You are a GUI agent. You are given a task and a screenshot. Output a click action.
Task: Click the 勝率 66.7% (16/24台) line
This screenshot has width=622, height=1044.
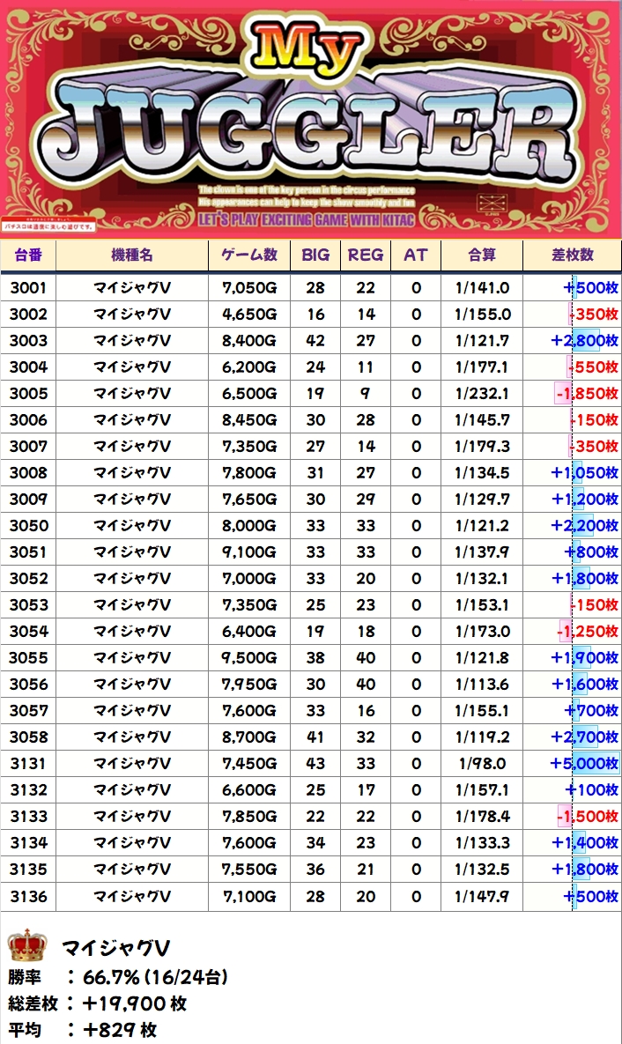pos(118,977)
